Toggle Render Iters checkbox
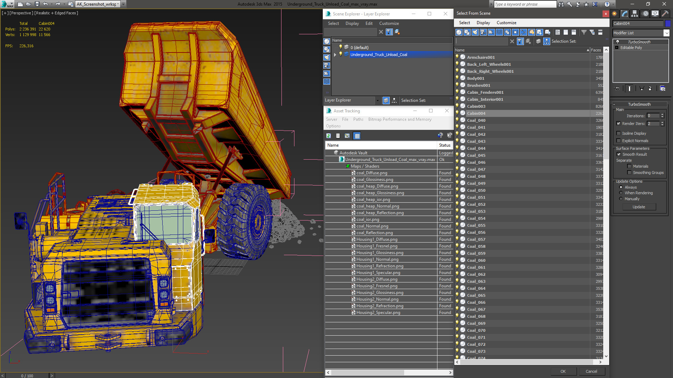The width and height of the screenshot is (673, 378). point(619,124)
